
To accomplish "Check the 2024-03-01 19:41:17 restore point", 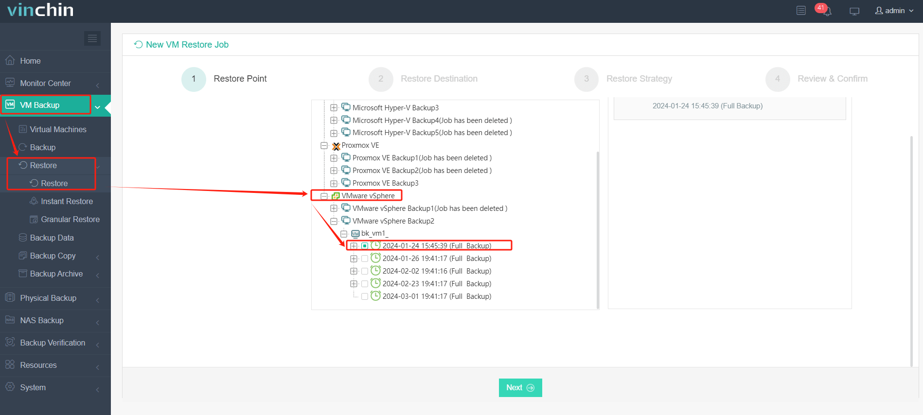I will coord(365,296).
